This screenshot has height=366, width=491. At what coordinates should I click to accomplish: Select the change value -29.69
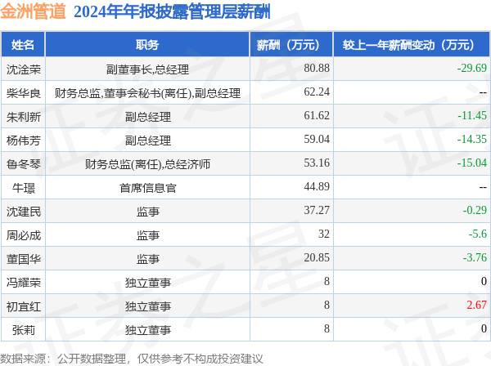[x=472, y=68]
